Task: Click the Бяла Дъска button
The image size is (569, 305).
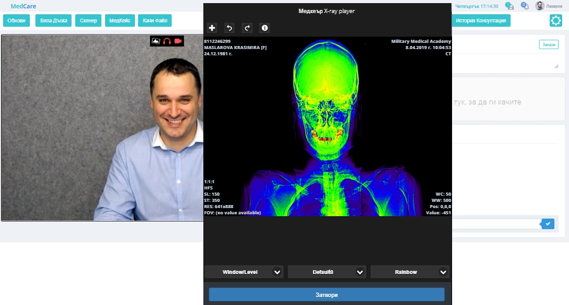Action: point(53,20)
